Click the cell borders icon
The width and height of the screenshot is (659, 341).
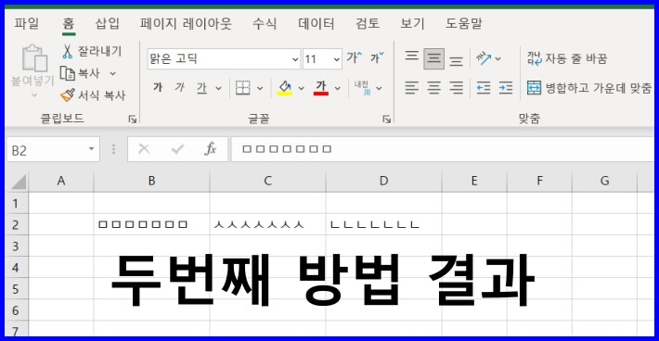243,88
